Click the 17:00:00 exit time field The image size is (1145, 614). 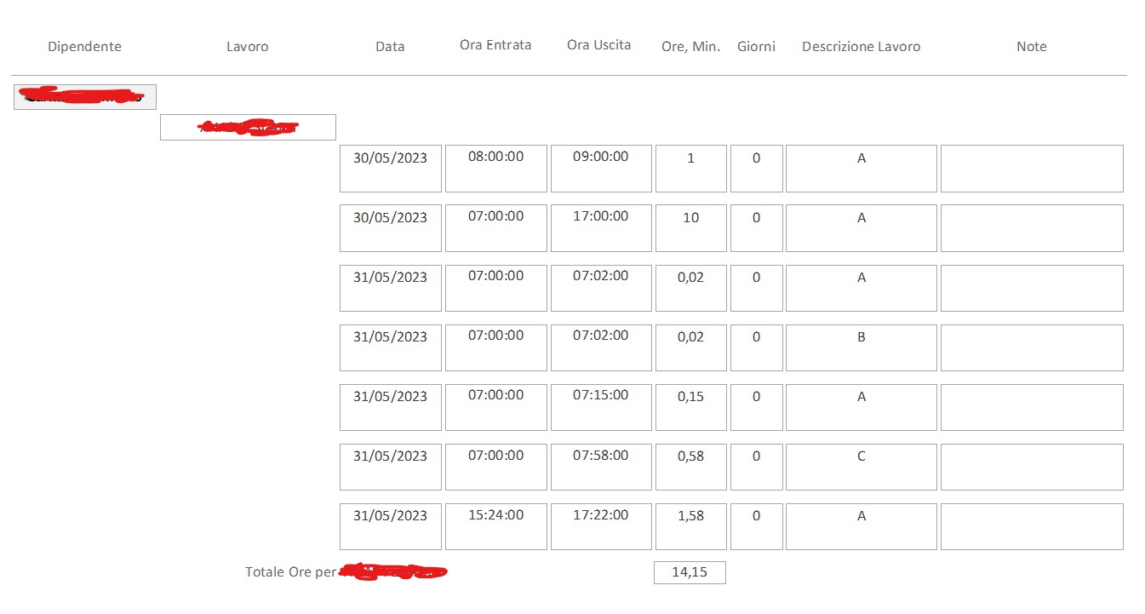point(601,227)
